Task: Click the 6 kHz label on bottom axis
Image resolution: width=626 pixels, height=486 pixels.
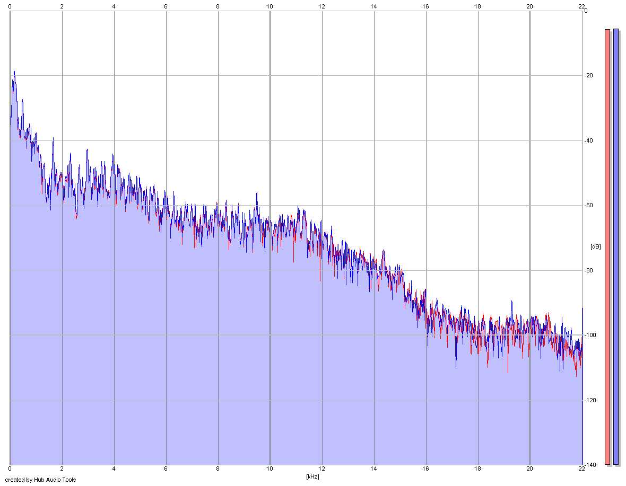Action: click(x=166, y=469)
